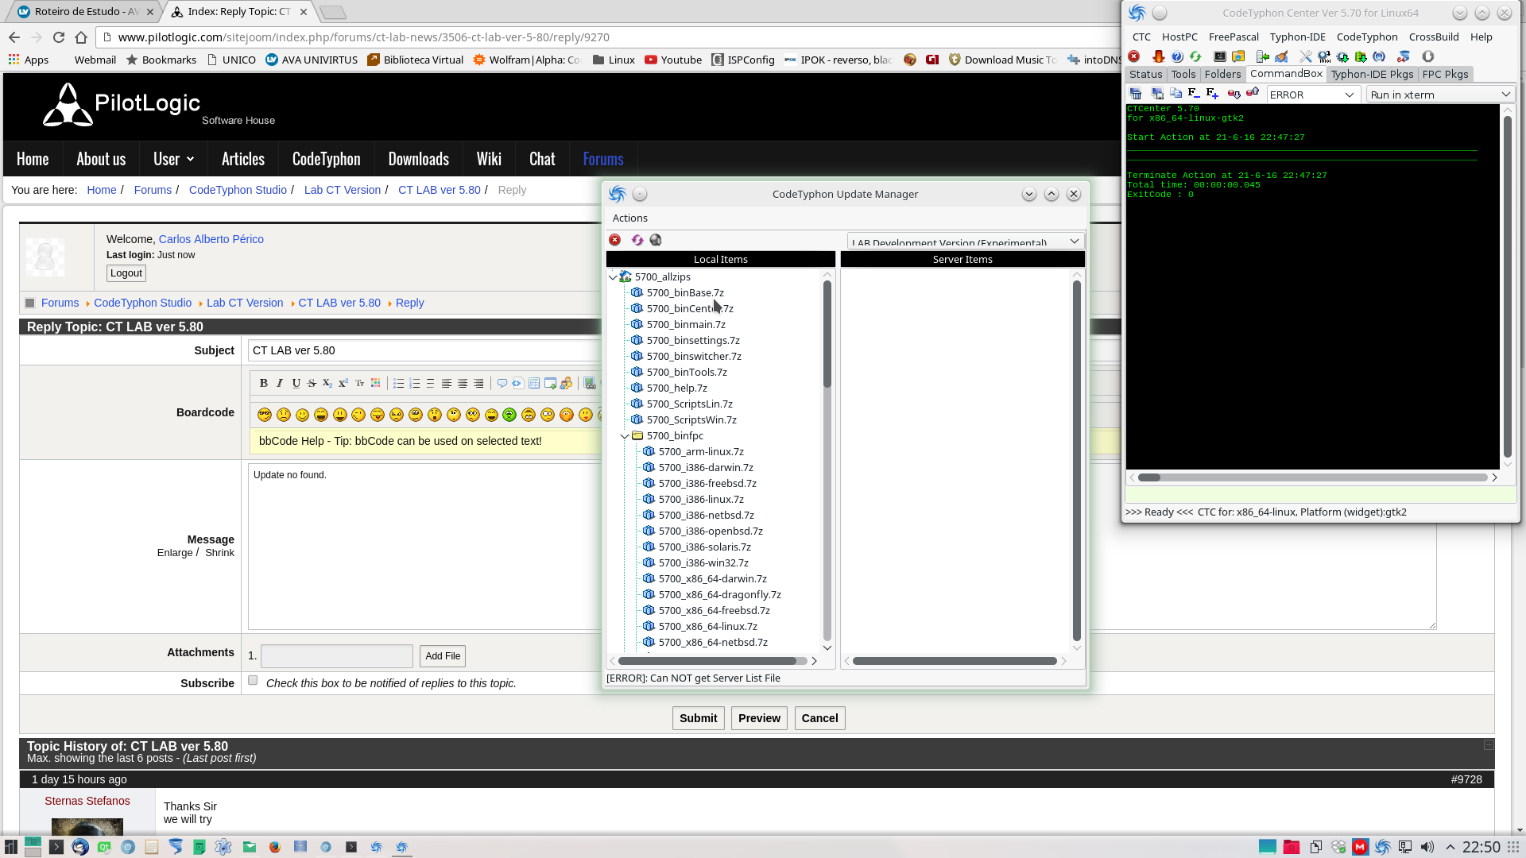Select 5700_help.7z in Local Items
This screenshot has height=858, width=1526.
[676, 388]
